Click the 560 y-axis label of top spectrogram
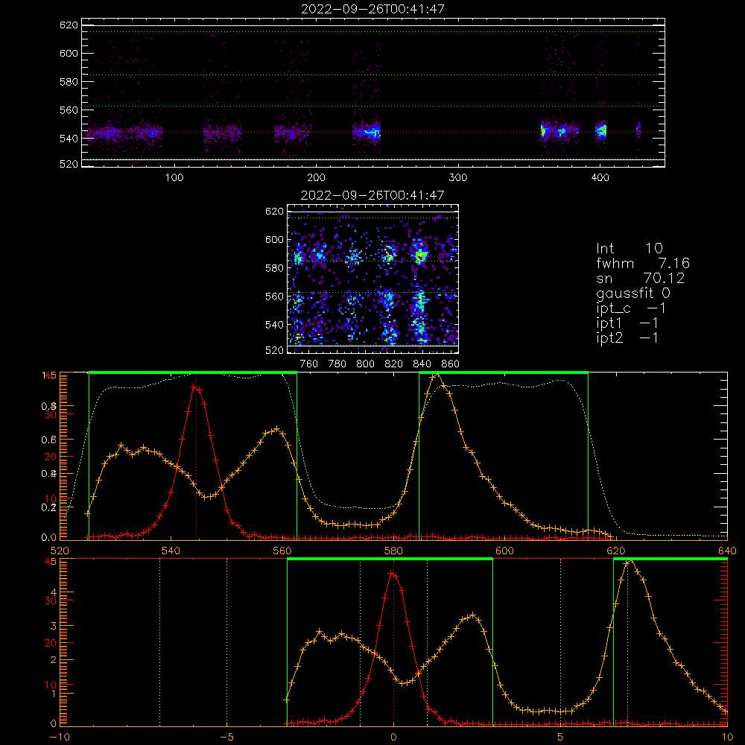745x745 pixels. [69, 110]
